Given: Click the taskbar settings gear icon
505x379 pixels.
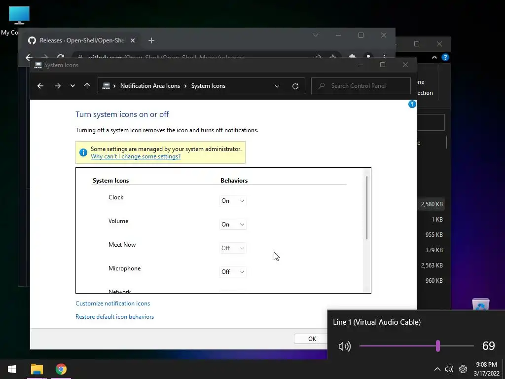Looking at the screenshot, I should pos(463,369).
